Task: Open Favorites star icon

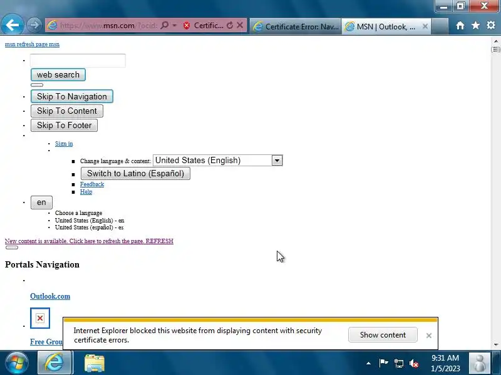Action: [476, 25]
